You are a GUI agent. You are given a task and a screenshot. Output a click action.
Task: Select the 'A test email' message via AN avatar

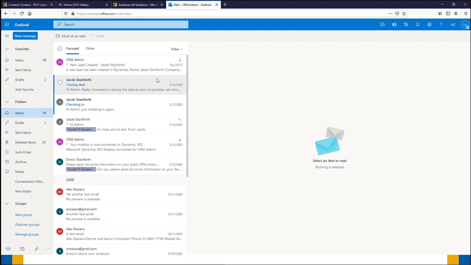60,232
